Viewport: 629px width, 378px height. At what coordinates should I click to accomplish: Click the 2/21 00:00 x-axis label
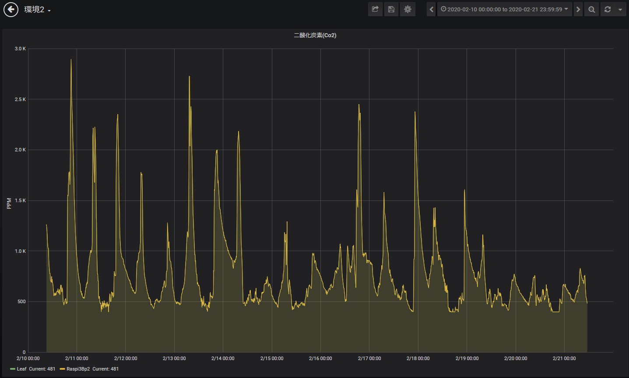coord(564,358)
